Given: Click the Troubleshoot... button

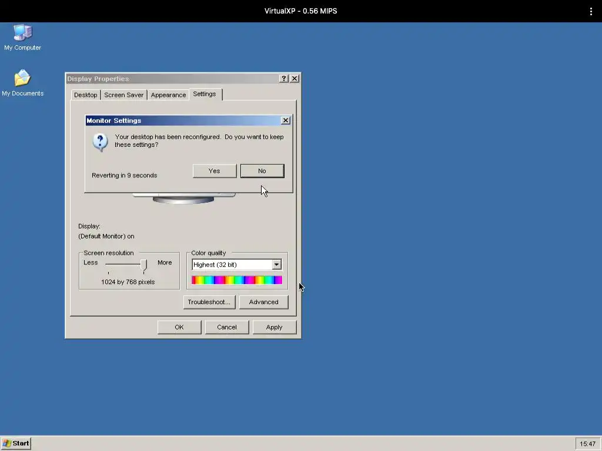Looking at the screenshot, I should point(209,302).
